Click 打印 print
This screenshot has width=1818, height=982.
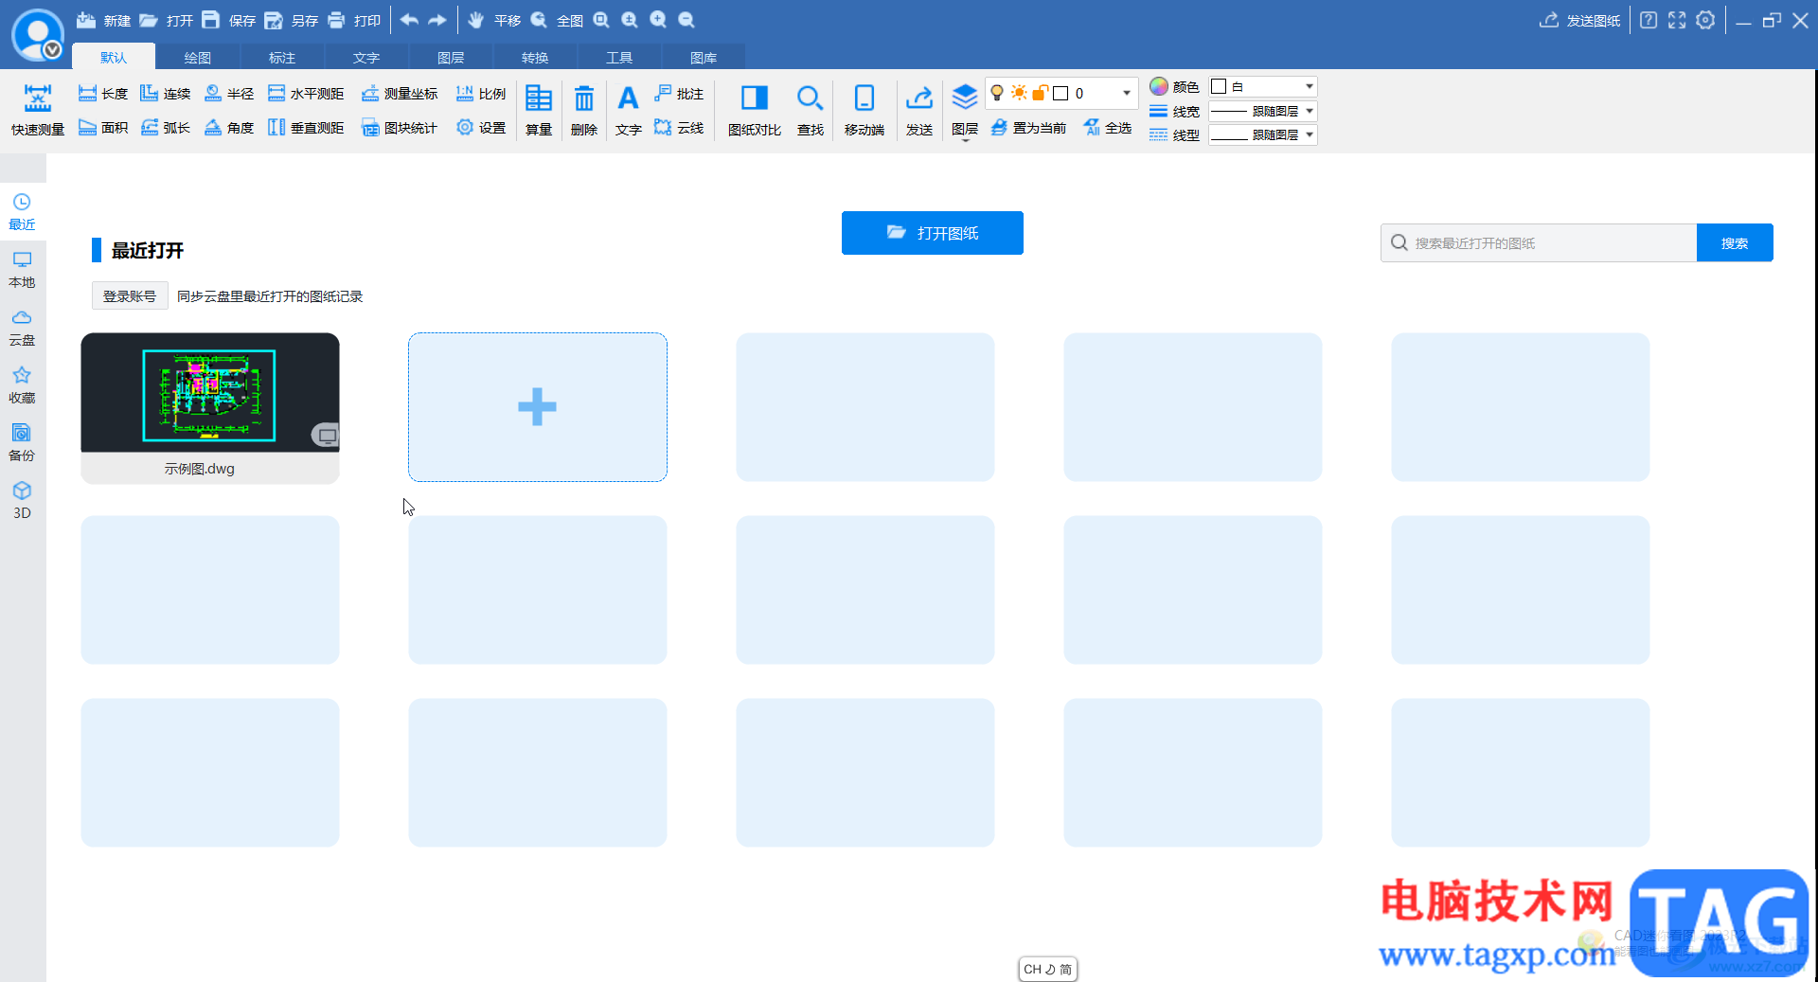click(x=353, y=20)
